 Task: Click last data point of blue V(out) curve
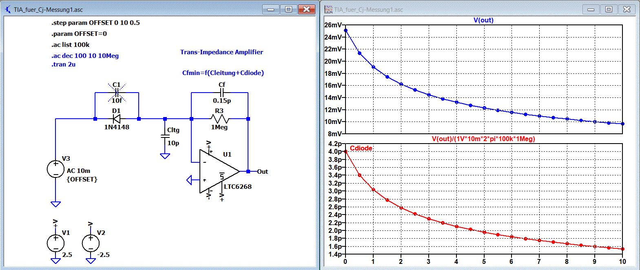click(x=622, y=124)
